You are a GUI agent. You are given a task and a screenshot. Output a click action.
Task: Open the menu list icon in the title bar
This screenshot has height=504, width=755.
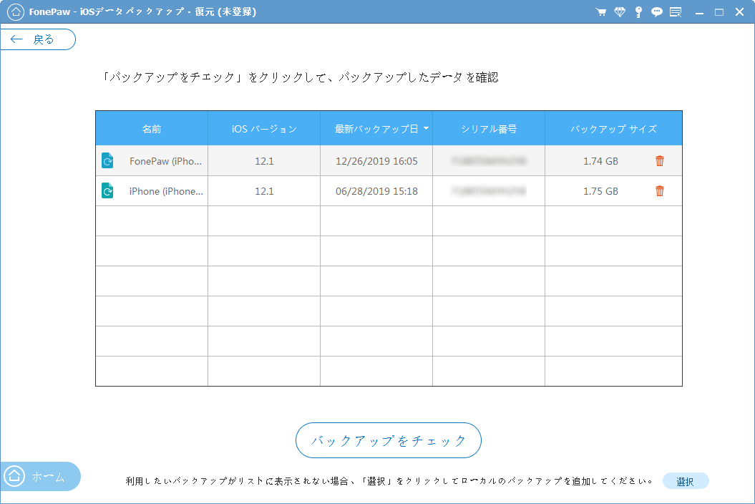coord(676,12)
